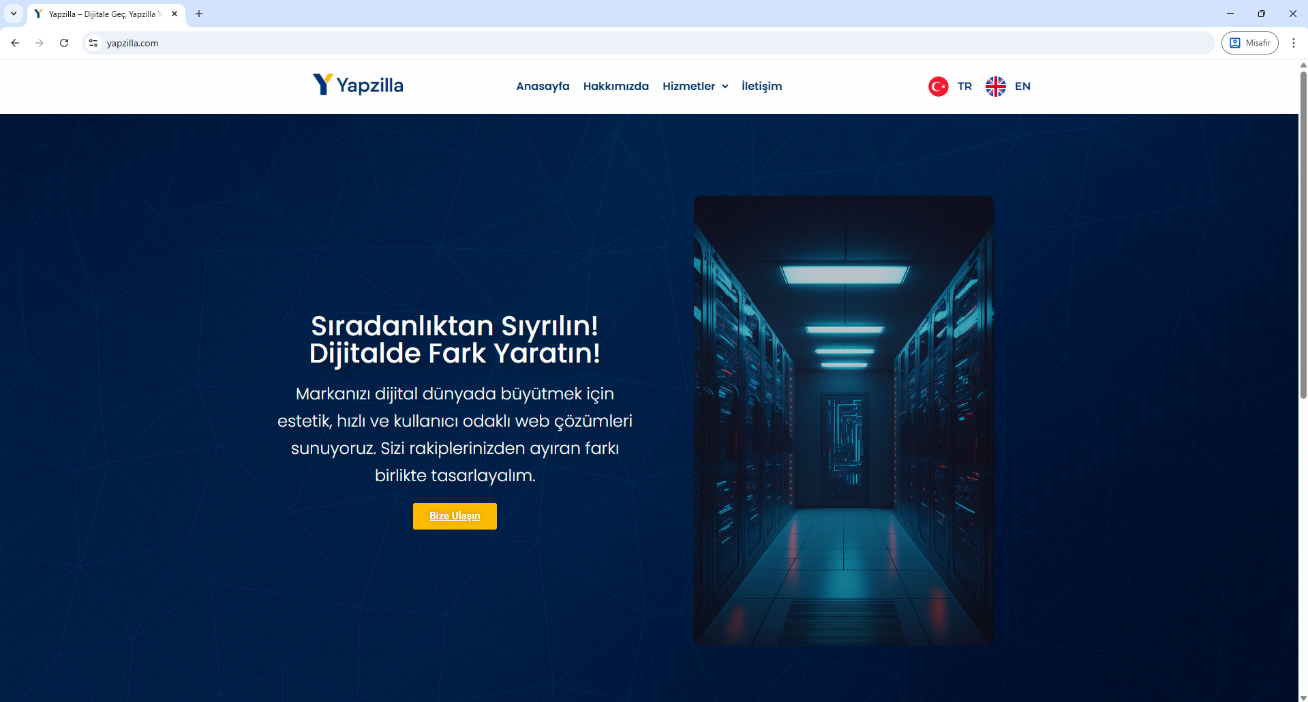Go back with the browser back arrow
The image size is (1308, 702).
click(15, 43)
